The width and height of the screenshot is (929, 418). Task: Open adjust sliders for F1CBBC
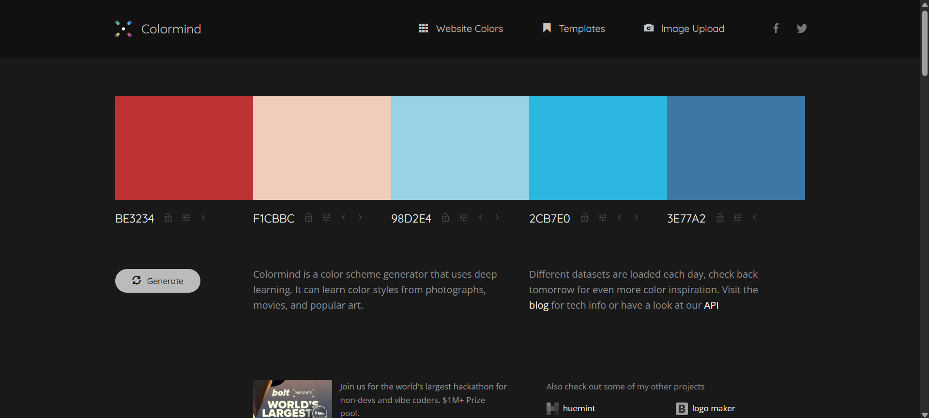pyautogui.click(x=326, y=218)
